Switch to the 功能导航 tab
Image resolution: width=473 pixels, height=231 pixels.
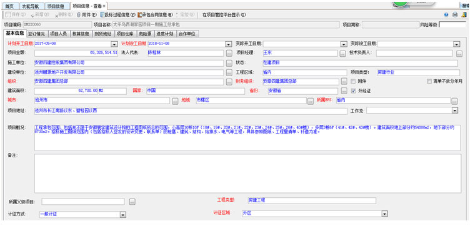31,6
